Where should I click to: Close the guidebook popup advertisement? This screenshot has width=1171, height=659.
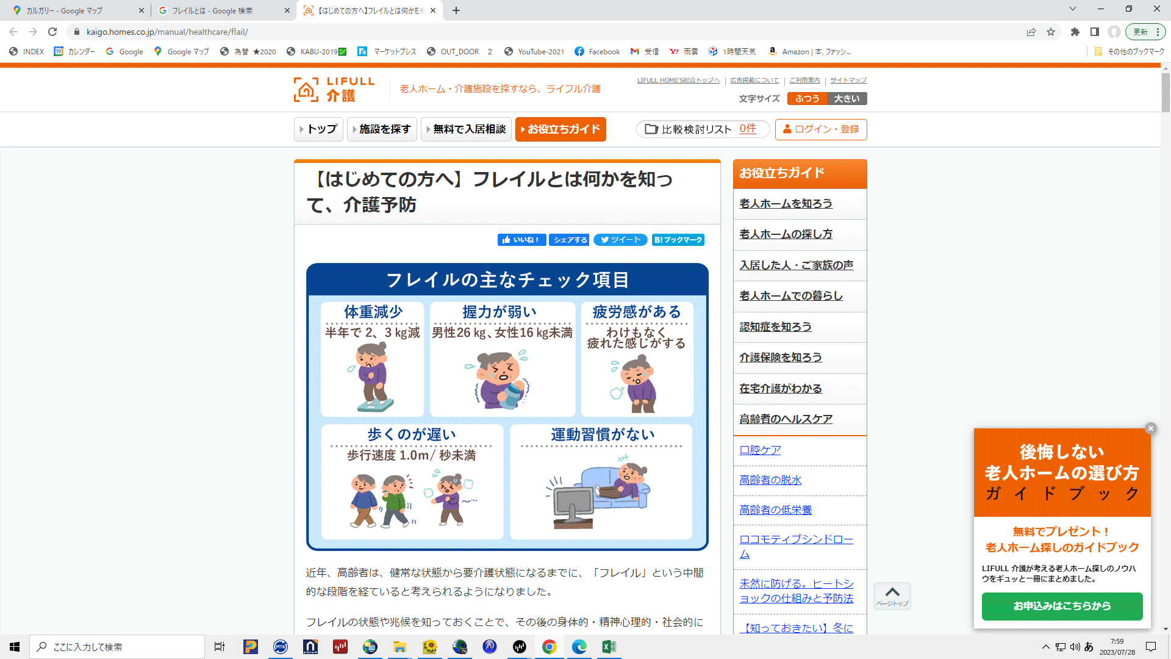[x=1150, y=428]
